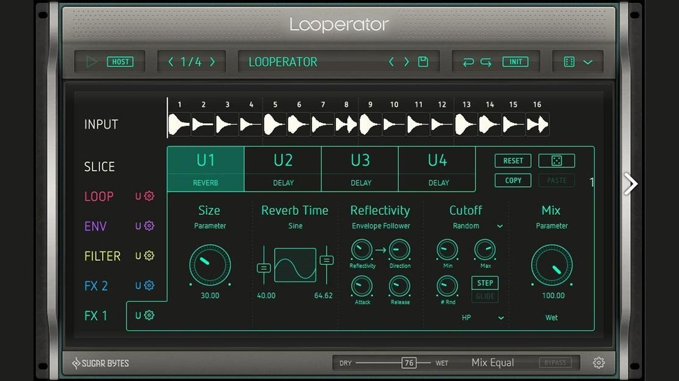Screen dimensions: 679x381
Task: Open LOOP row gear settings
Action: click(x=149, y=196)
